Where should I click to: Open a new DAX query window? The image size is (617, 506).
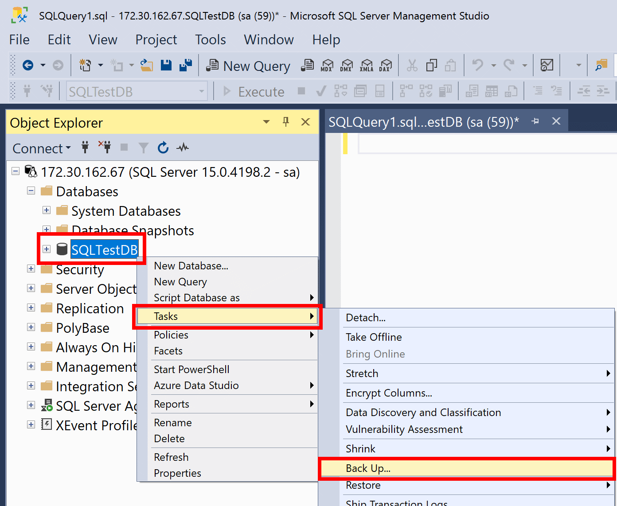(386, 65)
